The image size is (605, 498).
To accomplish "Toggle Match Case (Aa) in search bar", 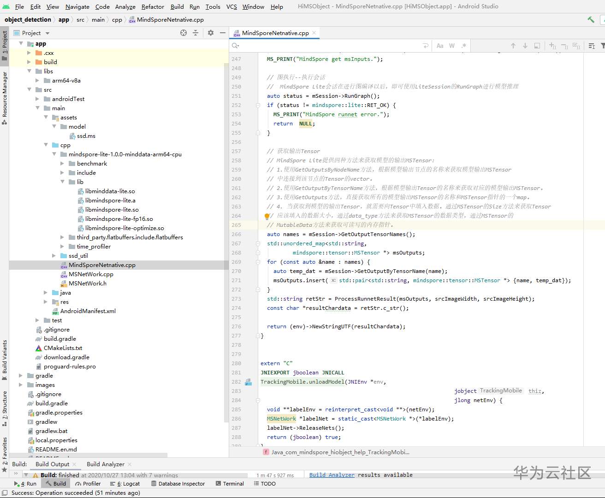I will click(x=440, y=46).
